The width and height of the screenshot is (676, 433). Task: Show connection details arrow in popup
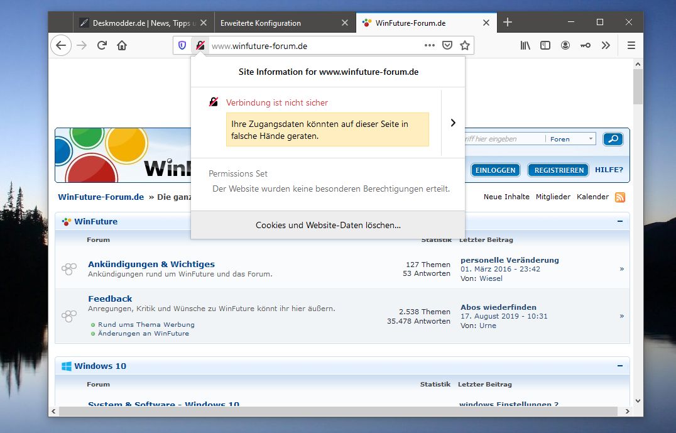(453, 123)
